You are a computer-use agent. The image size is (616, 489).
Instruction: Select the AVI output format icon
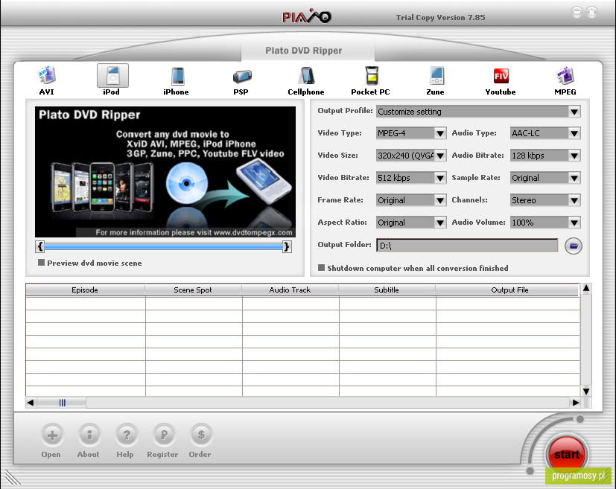click(x=47, y=75)
